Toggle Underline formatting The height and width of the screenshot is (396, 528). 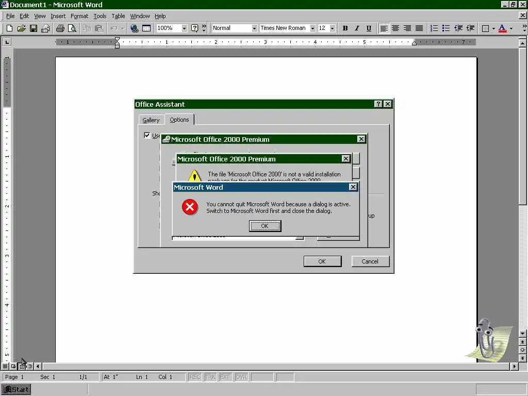click(x=369, y=28)
